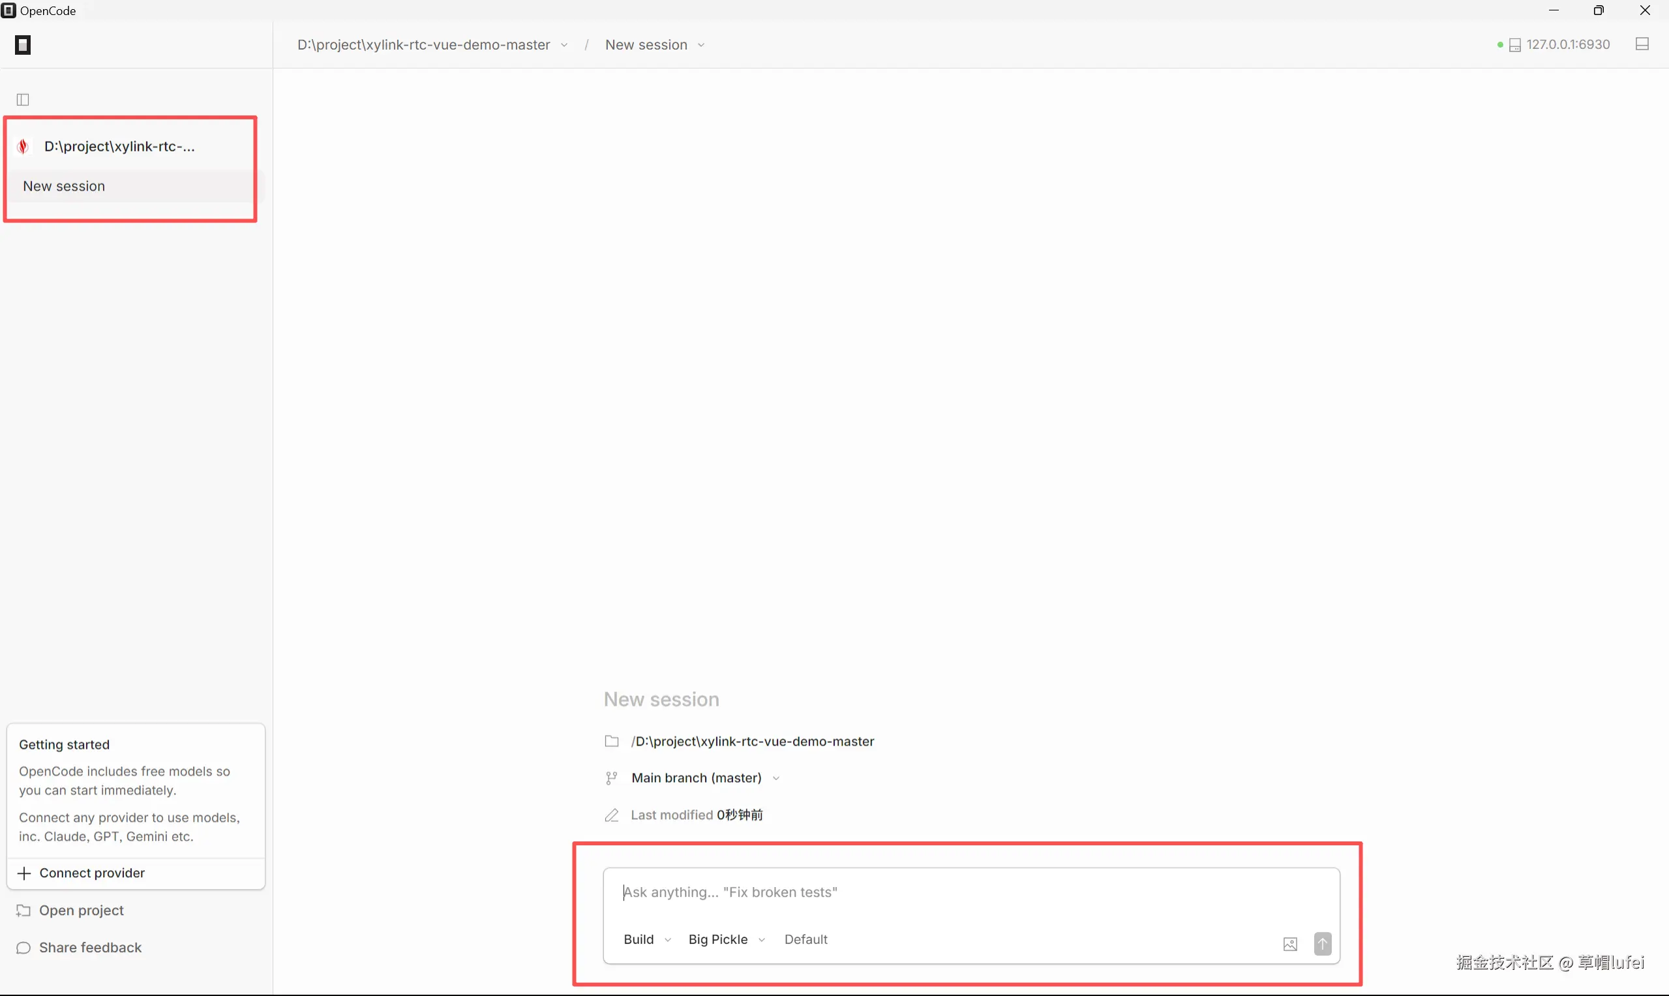Open the New session dropdown in the header
The image size is (1669, 996).
654,45
